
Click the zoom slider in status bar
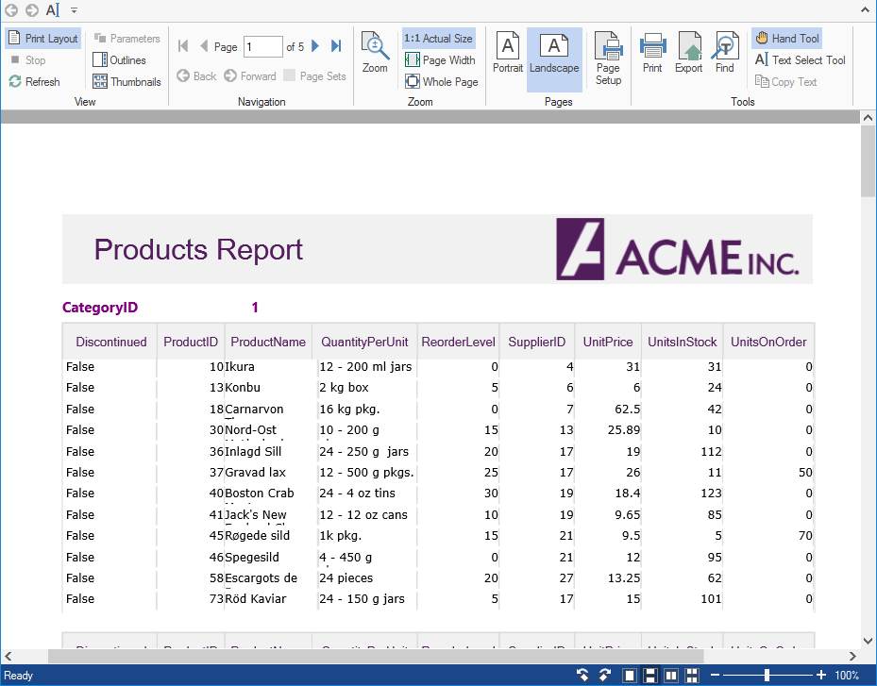pyautogui.click(x=767, y=676)
